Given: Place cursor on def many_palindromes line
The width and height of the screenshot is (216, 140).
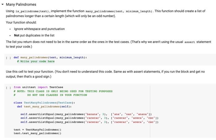Looking at the screenshot, I should (x=50, y=57).
